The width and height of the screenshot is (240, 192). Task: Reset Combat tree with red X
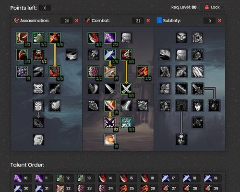(x=148, y=21)
